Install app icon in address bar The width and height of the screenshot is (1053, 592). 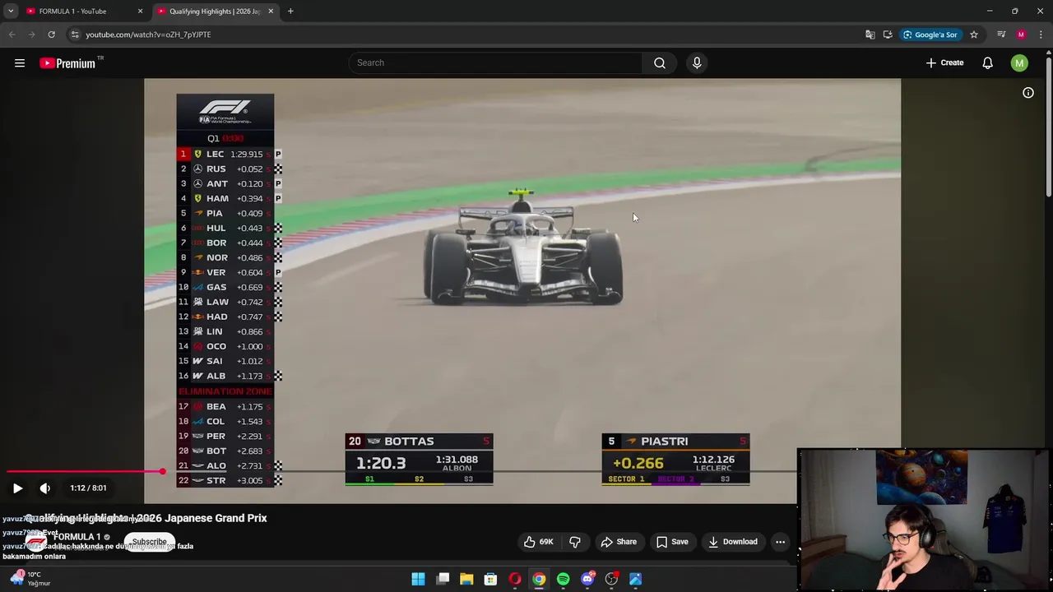click(x=888, y=35)
